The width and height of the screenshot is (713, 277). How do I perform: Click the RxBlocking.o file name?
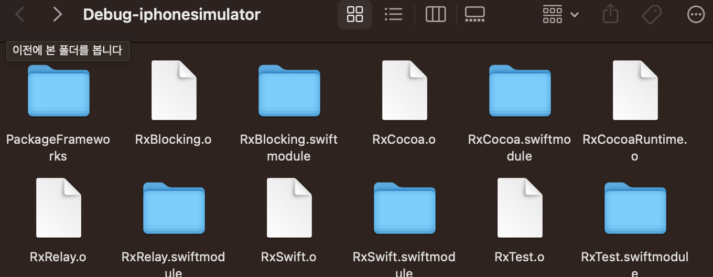(174, 140)
